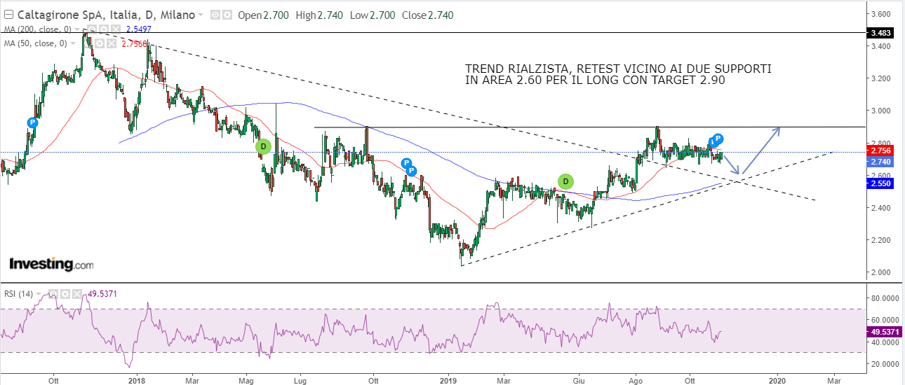Image resolution: width=905 pixels, height=385 pixels.
Task: Expand dropdown arrow next to MA (200, close, 0)
Action: tap(77, 29)
